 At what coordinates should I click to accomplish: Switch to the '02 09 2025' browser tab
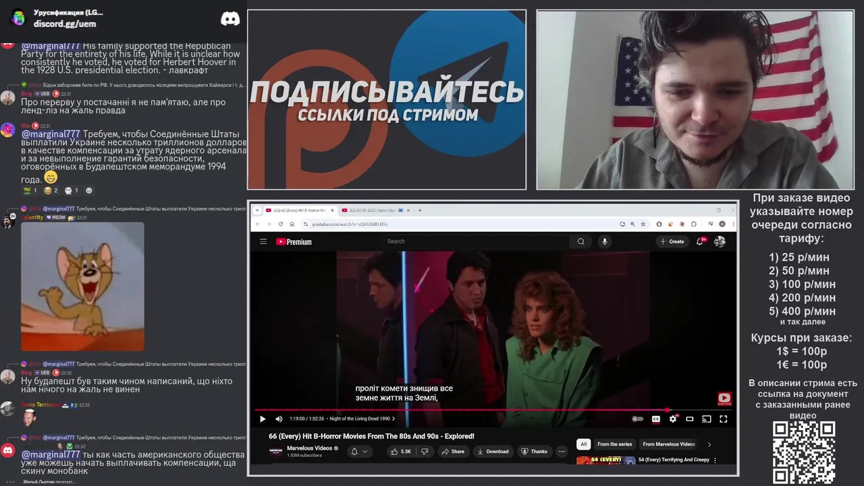[375, 210]
